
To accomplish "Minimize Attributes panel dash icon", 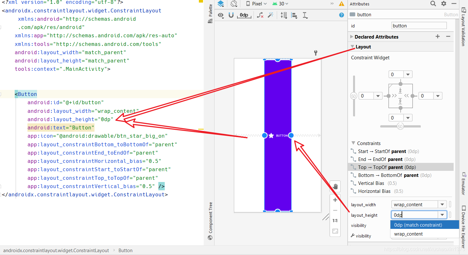I will point(454,4).
